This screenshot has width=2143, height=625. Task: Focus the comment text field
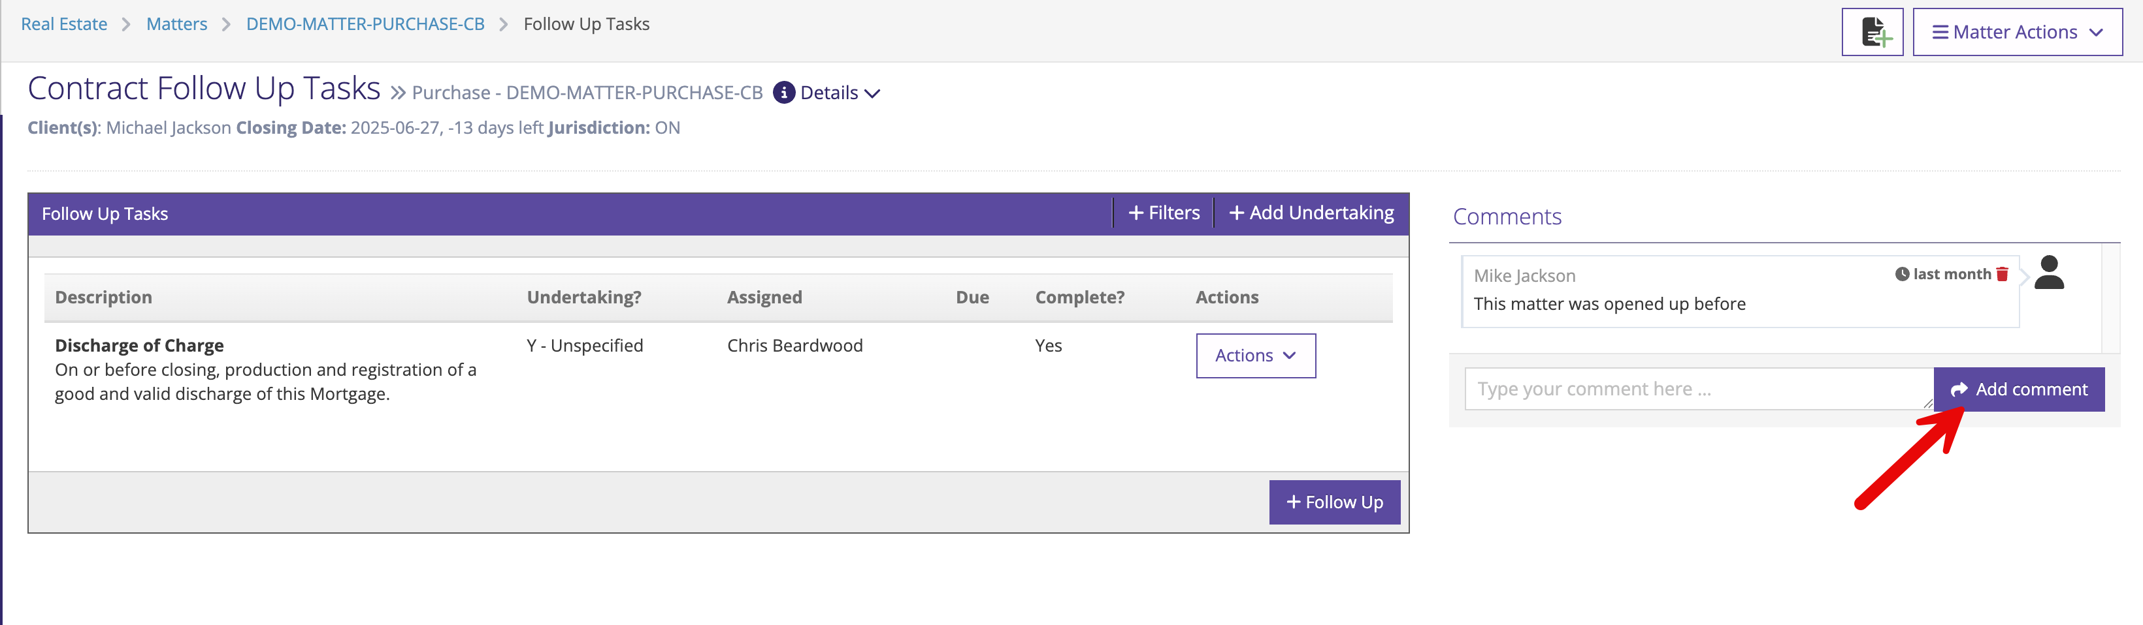coord(1697,389)
